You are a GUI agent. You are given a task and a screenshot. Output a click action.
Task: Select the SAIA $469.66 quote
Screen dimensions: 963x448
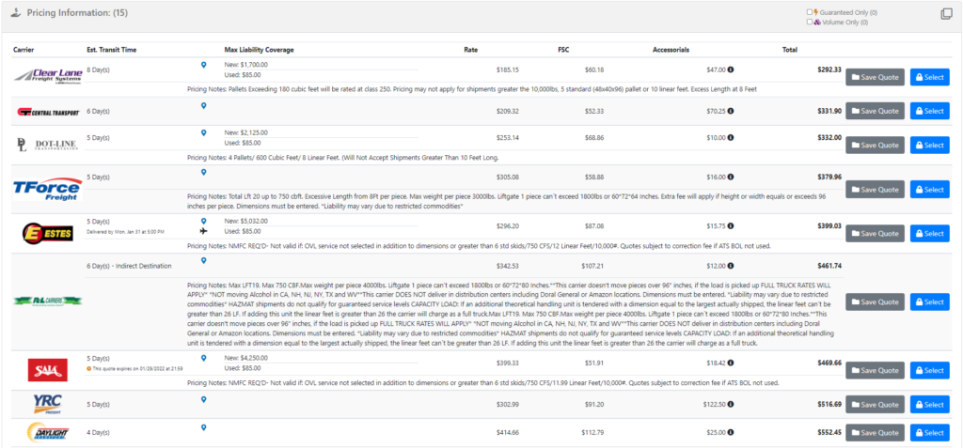pyautogui.click(x=930, y=371)
